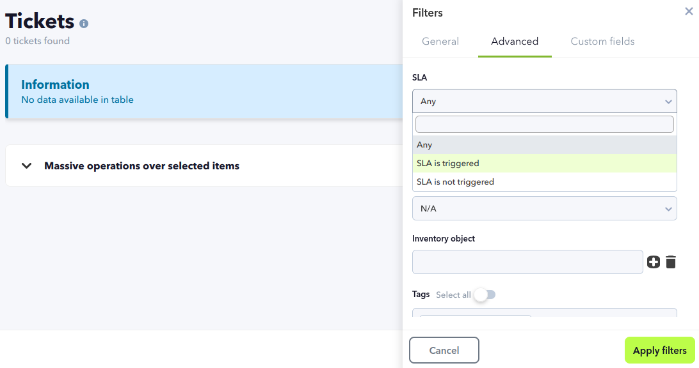The height and width of the screenshot is (368, 699).
Task: Click the Tags selection box
Action: coord(544,313)
